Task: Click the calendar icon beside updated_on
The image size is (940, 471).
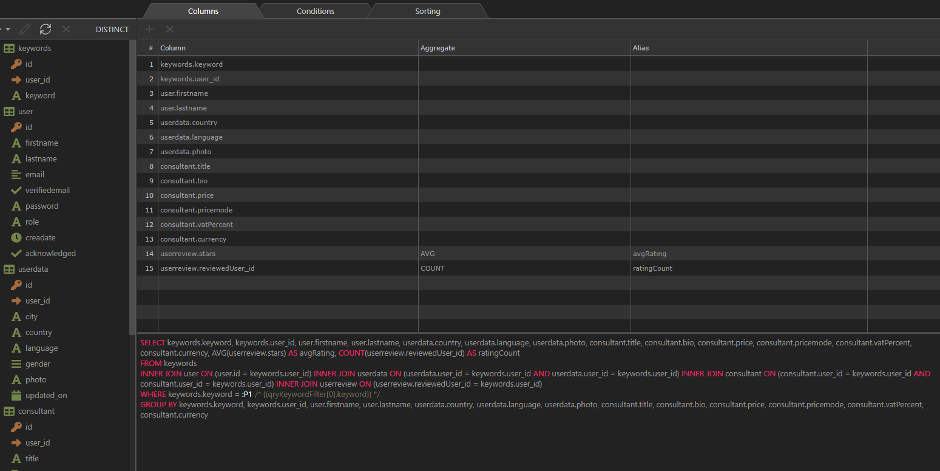Action: (16, 396)
